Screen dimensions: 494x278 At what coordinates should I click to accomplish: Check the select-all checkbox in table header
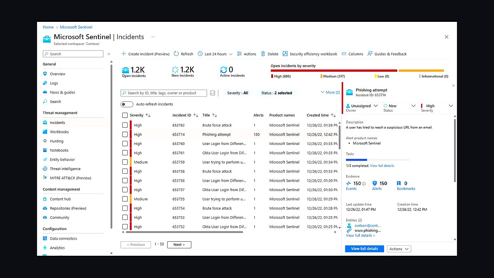point(125,115)
